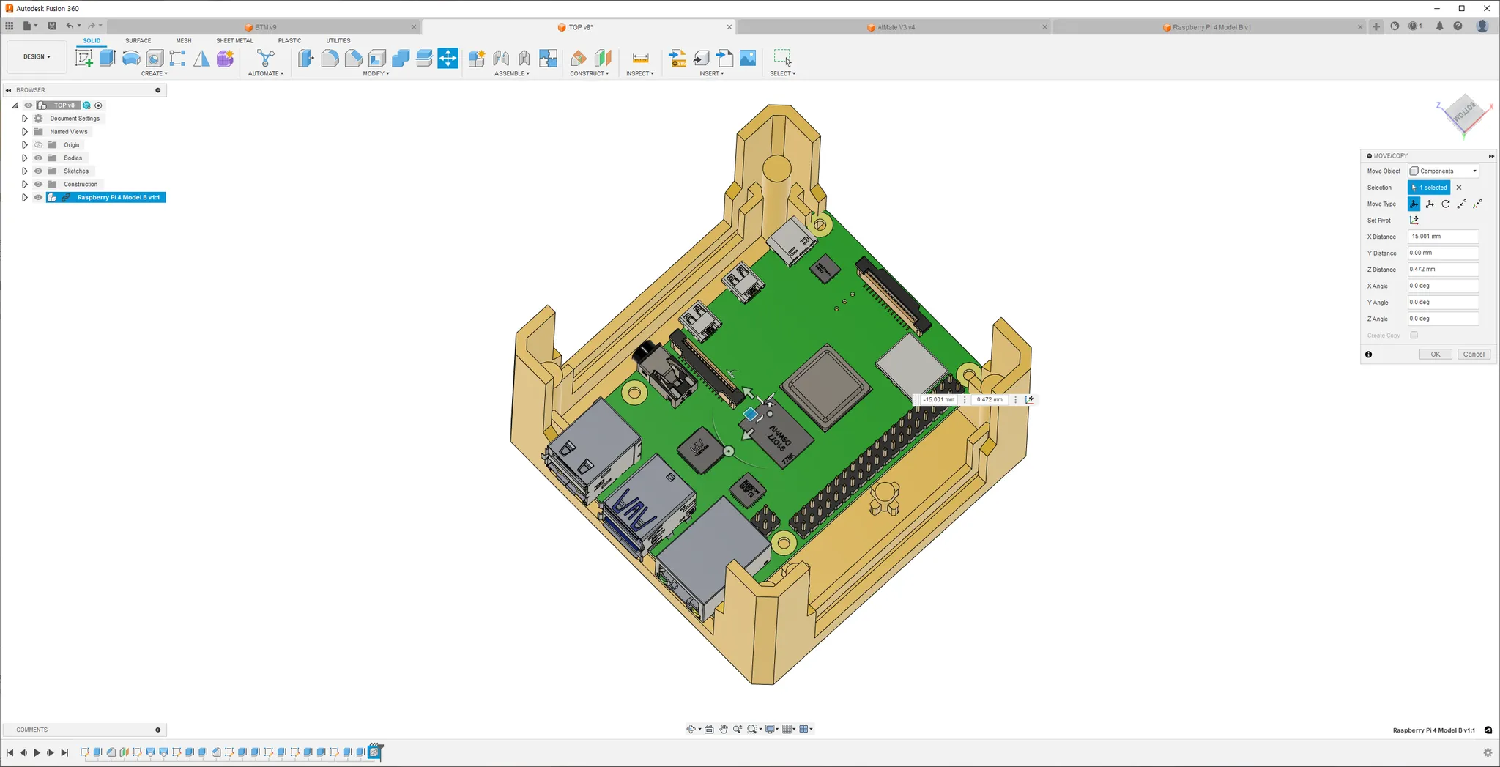
Task: Click the Shell tool icon
Action: [x=377, y=59]
